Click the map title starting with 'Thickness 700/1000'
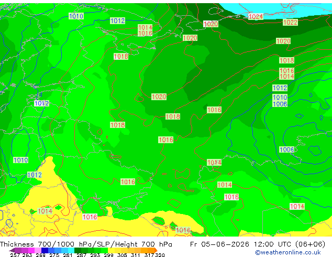 pos(86,244)
